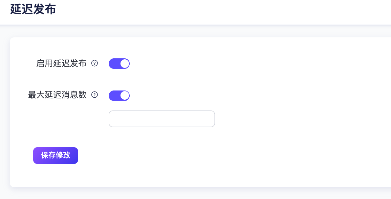
Task: Save the delayed publish settings
Action: [x=55, y=155]
